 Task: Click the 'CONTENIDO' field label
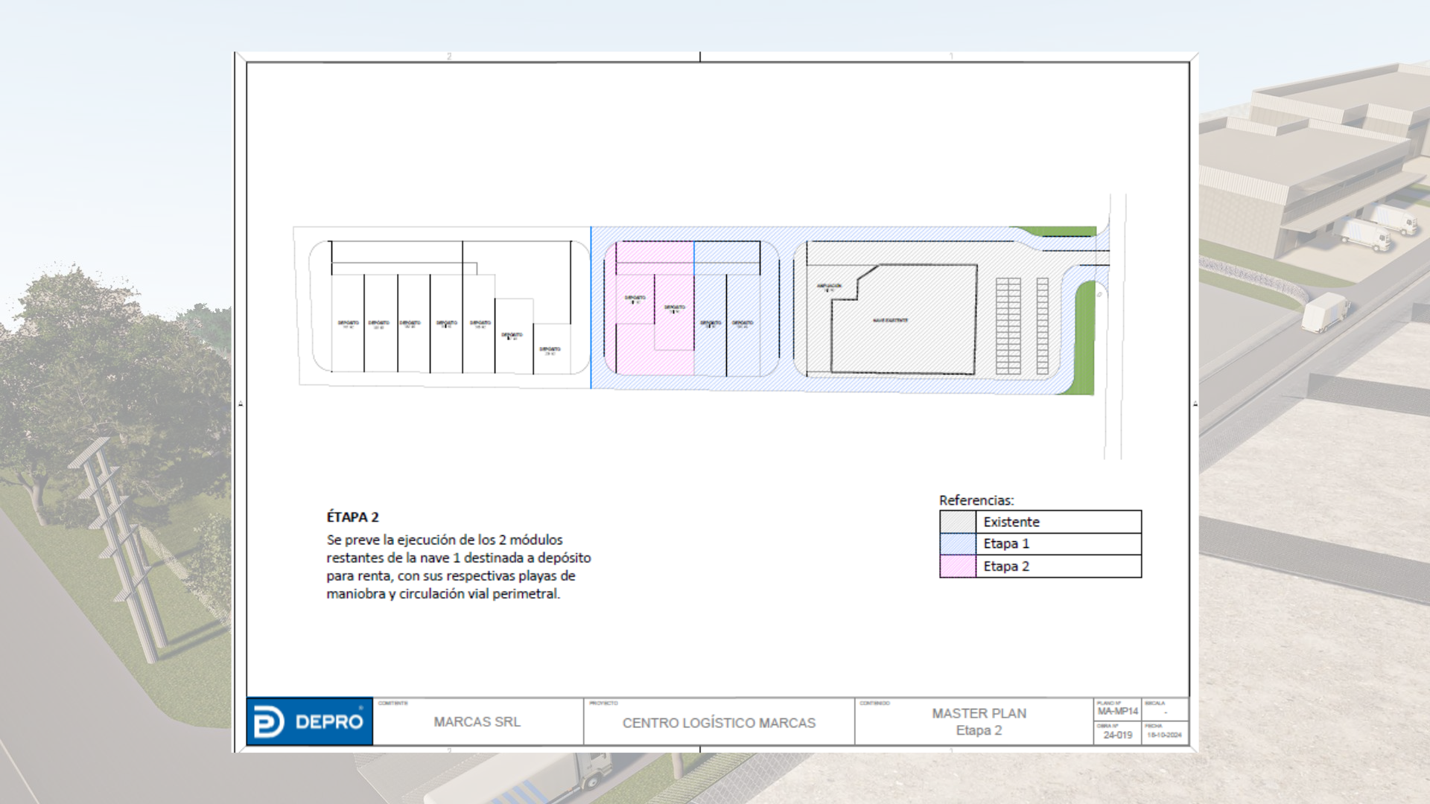(874, 703)
